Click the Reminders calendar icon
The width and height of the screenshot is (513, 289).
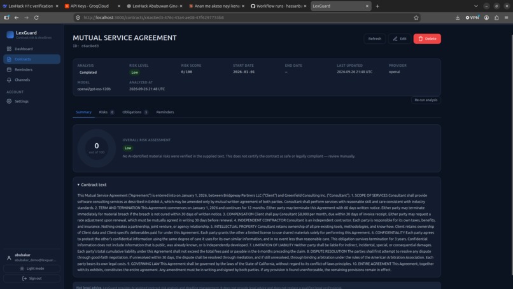click(9, 70)
